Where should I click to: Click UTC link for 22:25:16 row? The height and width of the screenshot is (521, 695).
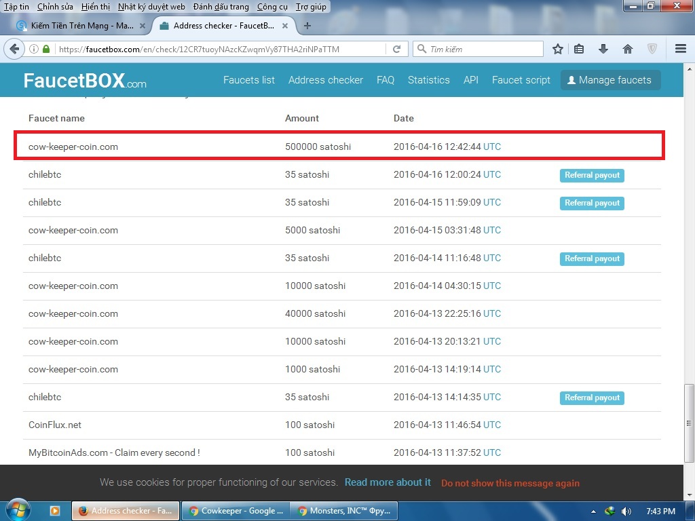coord(492,313)
